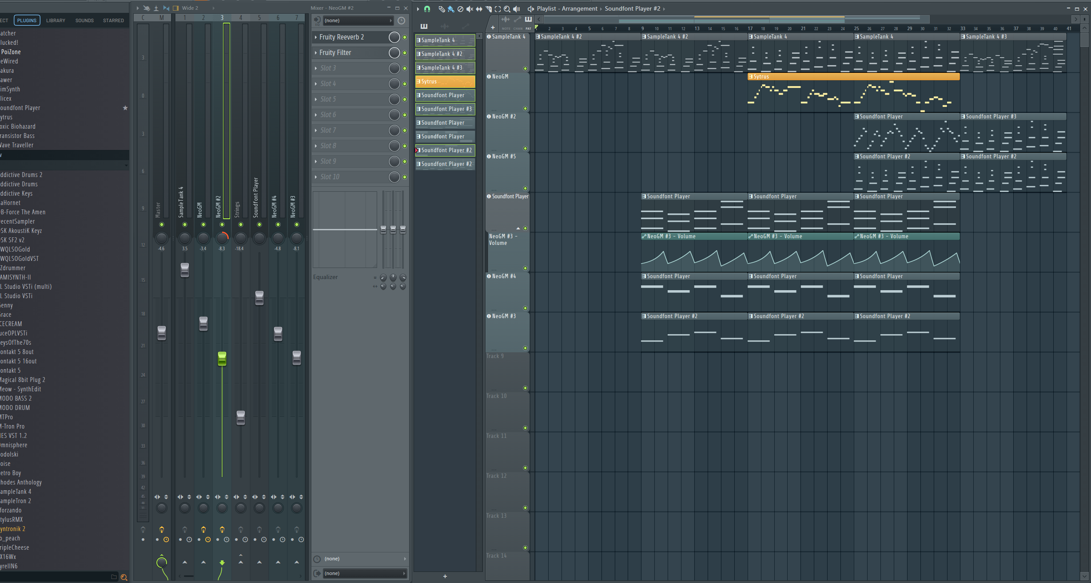This screenshot has height=583, width=1091.
Task: Select the Zoom magnifier tool
Action: [507, 9]
